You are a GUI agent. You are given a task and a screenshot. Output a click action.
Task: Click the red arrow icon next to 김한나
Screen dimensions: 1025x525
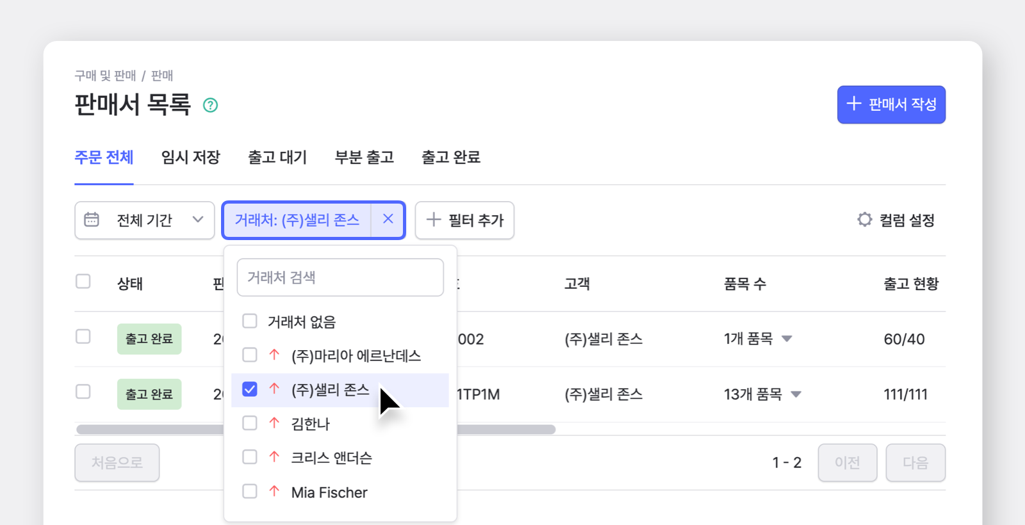274,423
